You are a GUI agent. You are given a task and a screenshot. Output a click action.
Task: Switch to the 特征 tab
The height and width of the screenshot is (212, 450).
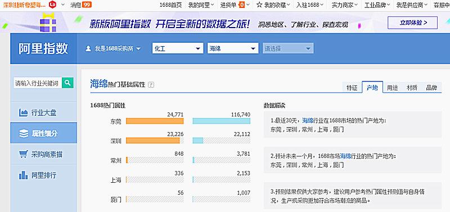coord(352,88)
